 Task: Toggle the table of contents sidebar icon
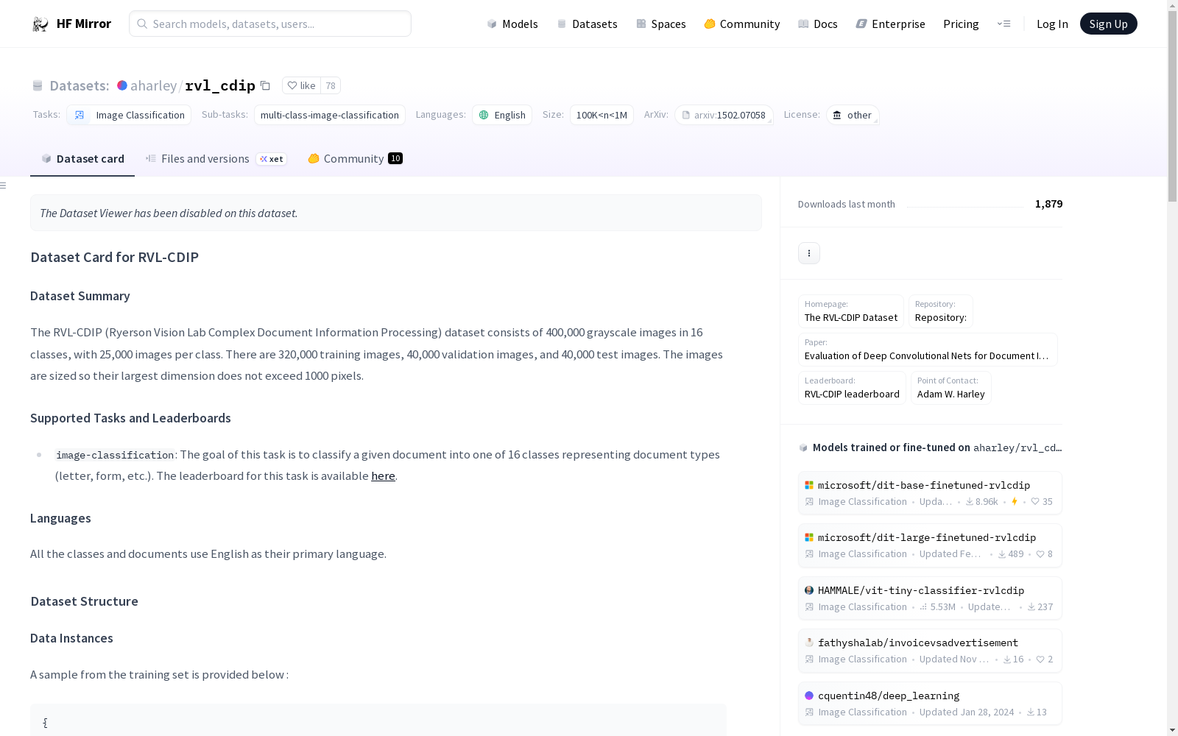(x=4, y=185)
